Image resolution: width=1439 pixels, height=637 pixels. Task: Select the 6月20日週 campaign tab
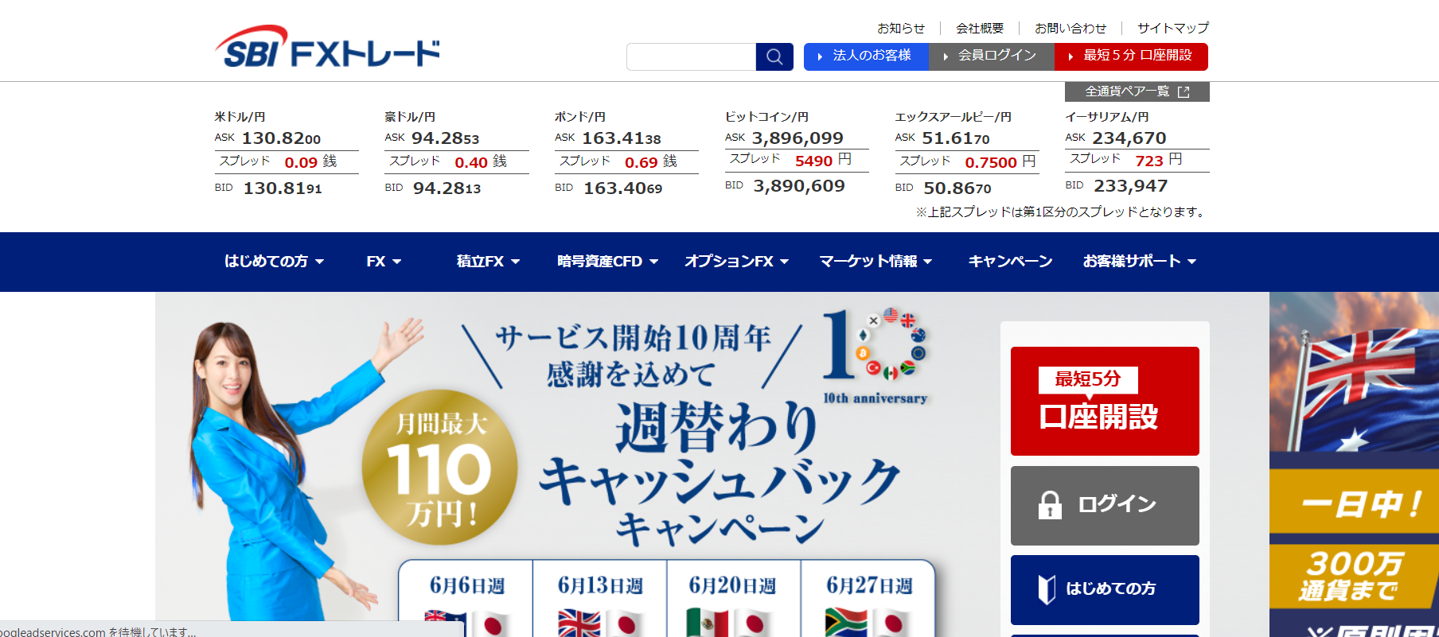tap(732, 586)
